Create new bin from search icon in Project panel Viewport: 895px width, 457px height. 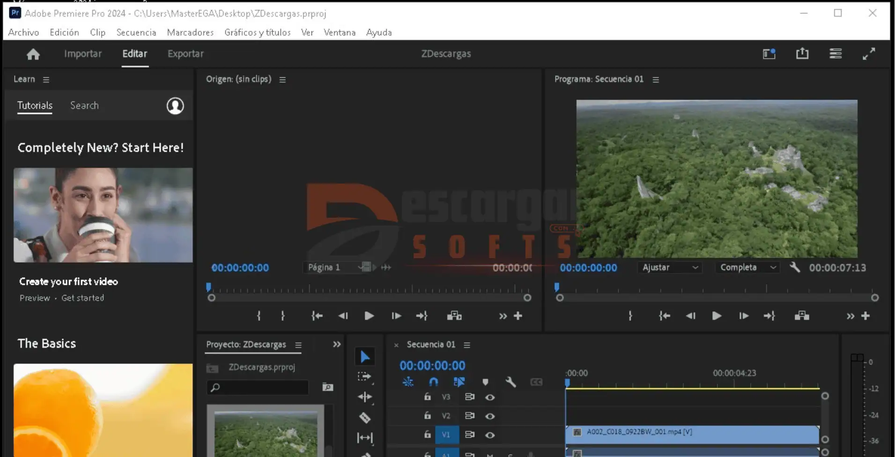click(x=328, y=387)
